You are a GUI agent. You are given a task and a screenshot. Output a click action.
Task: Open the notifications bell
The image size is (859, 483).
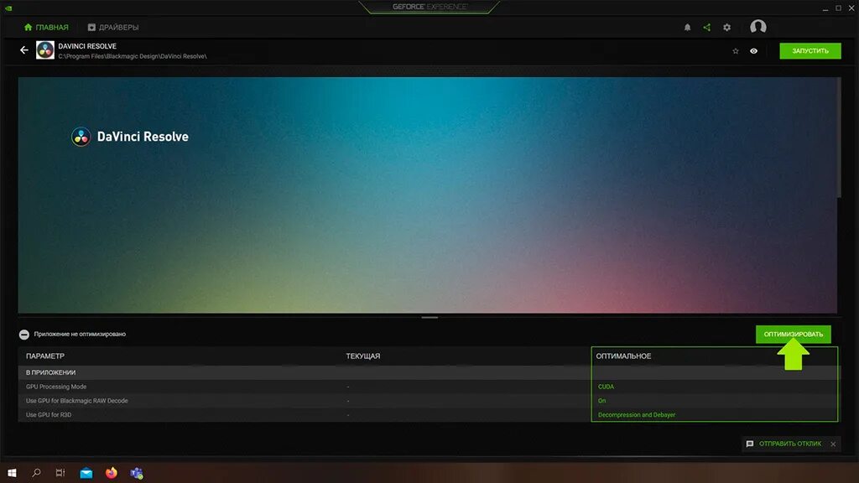(x=687, y=28)
